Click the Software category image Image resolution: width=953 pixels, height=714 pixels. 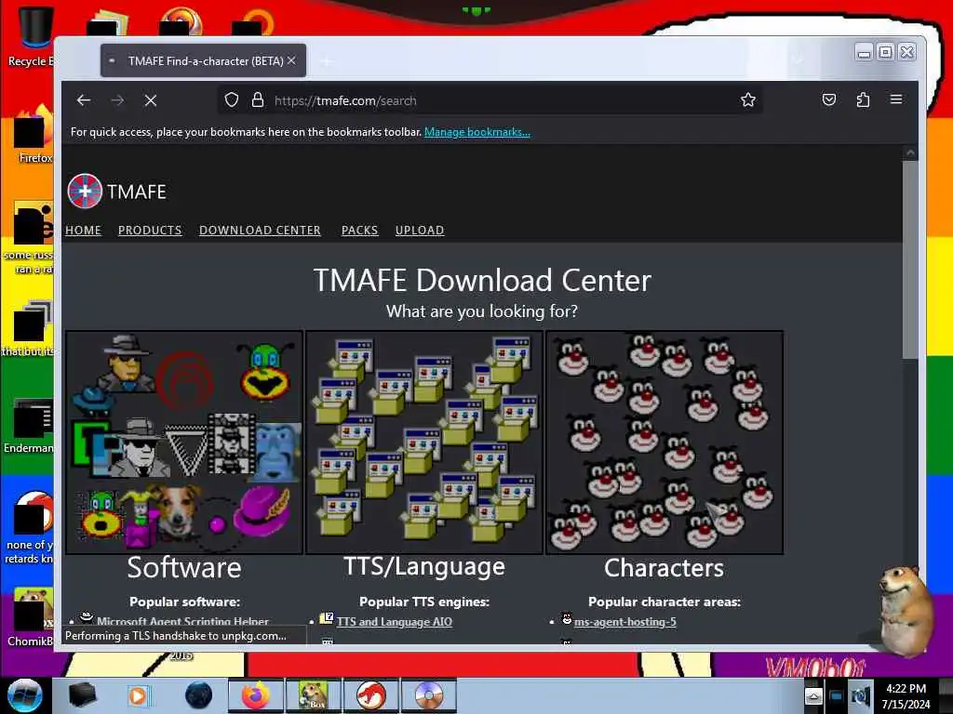click(184, 442)
